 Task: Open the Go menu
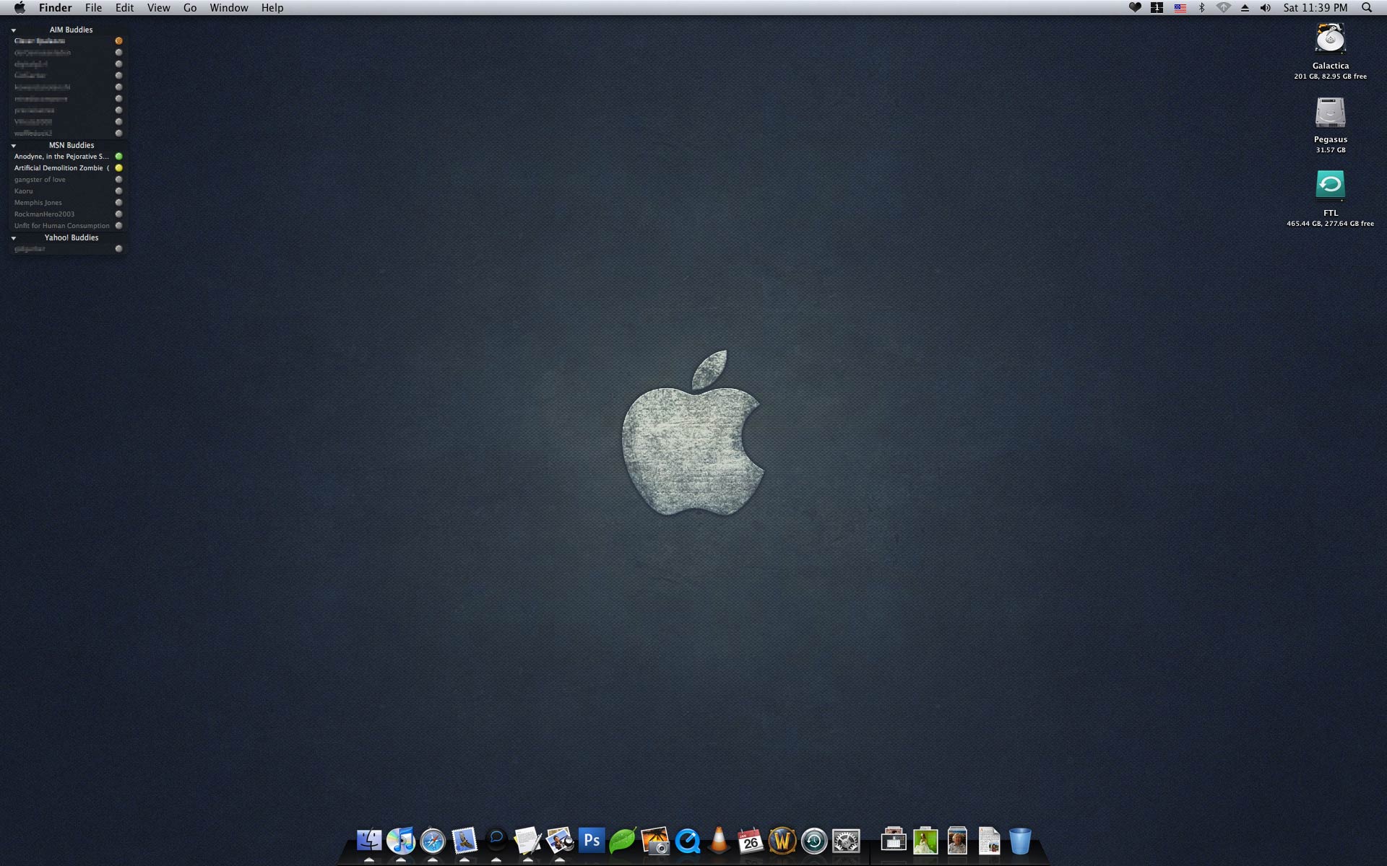pyautogui.click(x=190, y=7)
